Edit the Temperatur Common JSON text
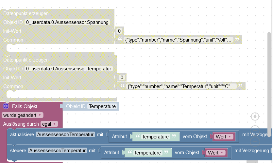273x163 pixels. (x=181, y=86)
